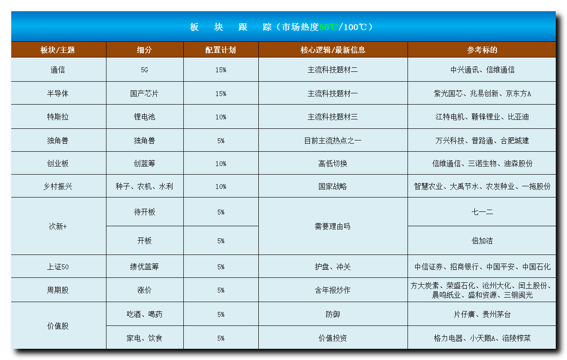The image size is (567, 360).
Task: Select the 创蓝筹 cell
Action: point(145,163)
